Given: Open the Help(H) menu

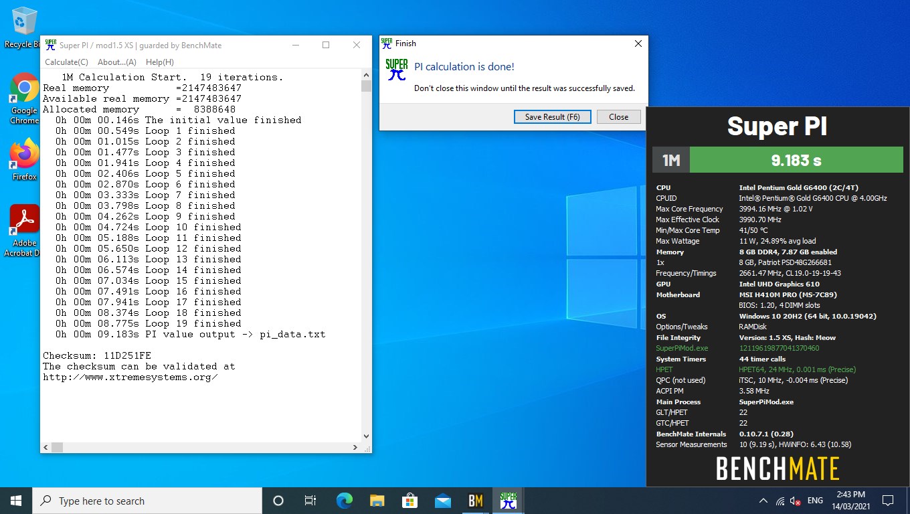Looking at the screenshot, I should 160,62.
